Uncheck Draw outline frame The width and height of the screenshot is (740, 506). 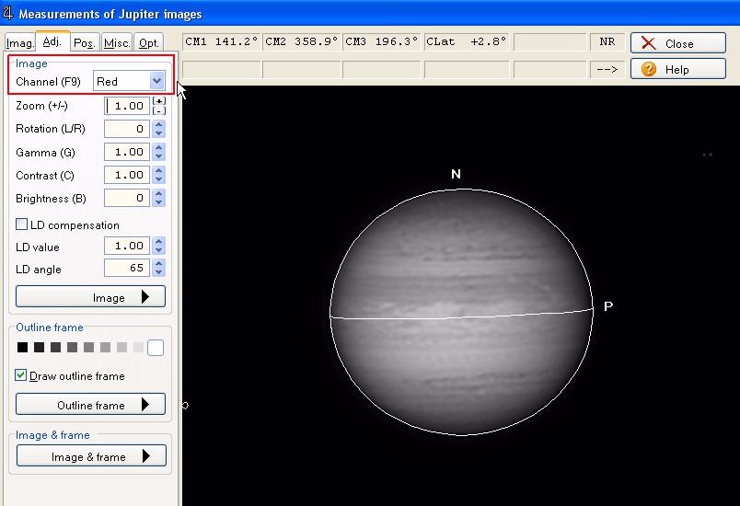(22, 375)
